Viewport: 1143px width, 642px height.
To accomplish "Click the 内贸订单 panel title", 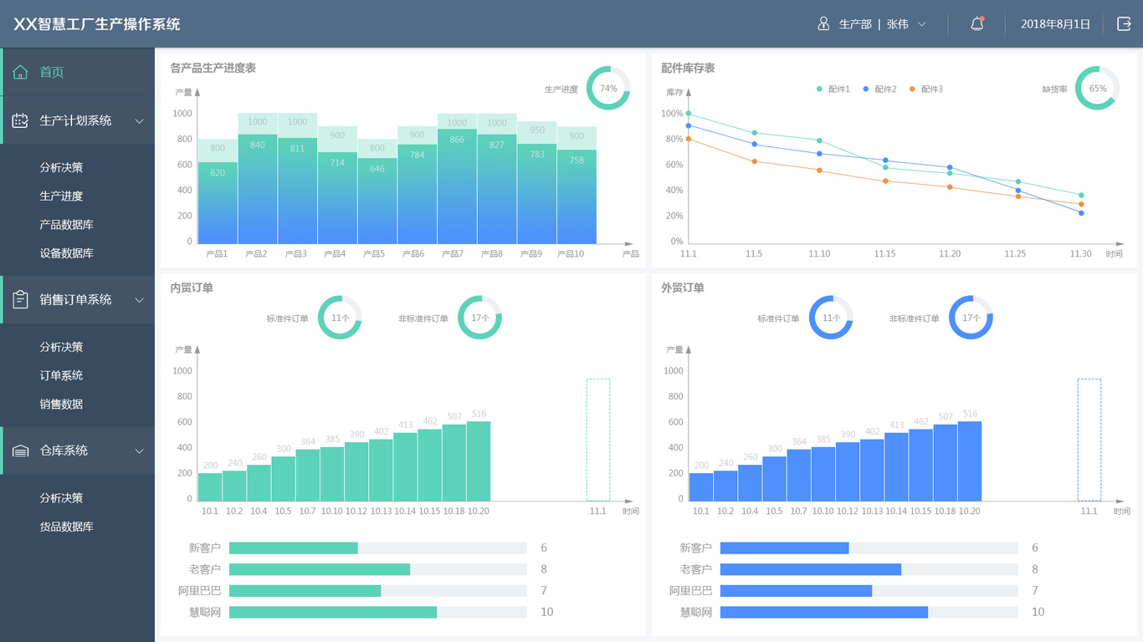I will [192, 288].
